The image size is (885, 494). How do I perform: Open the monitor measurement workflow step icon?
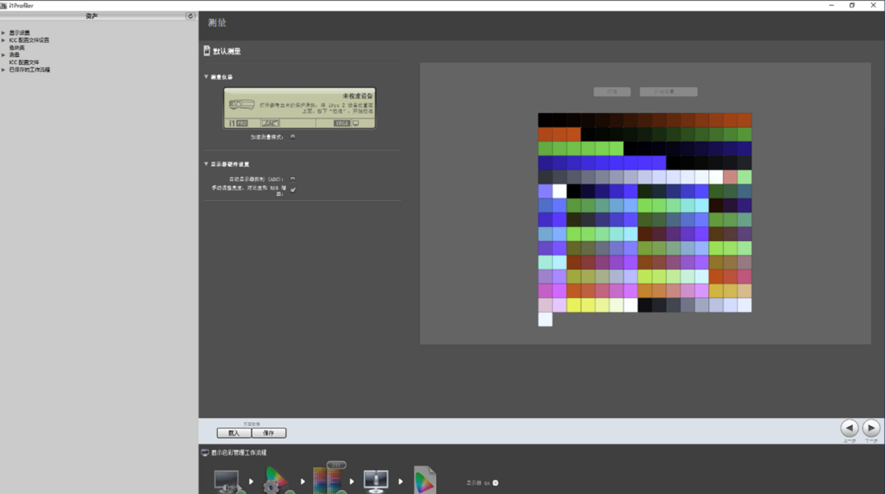click(x=376, y=482)
